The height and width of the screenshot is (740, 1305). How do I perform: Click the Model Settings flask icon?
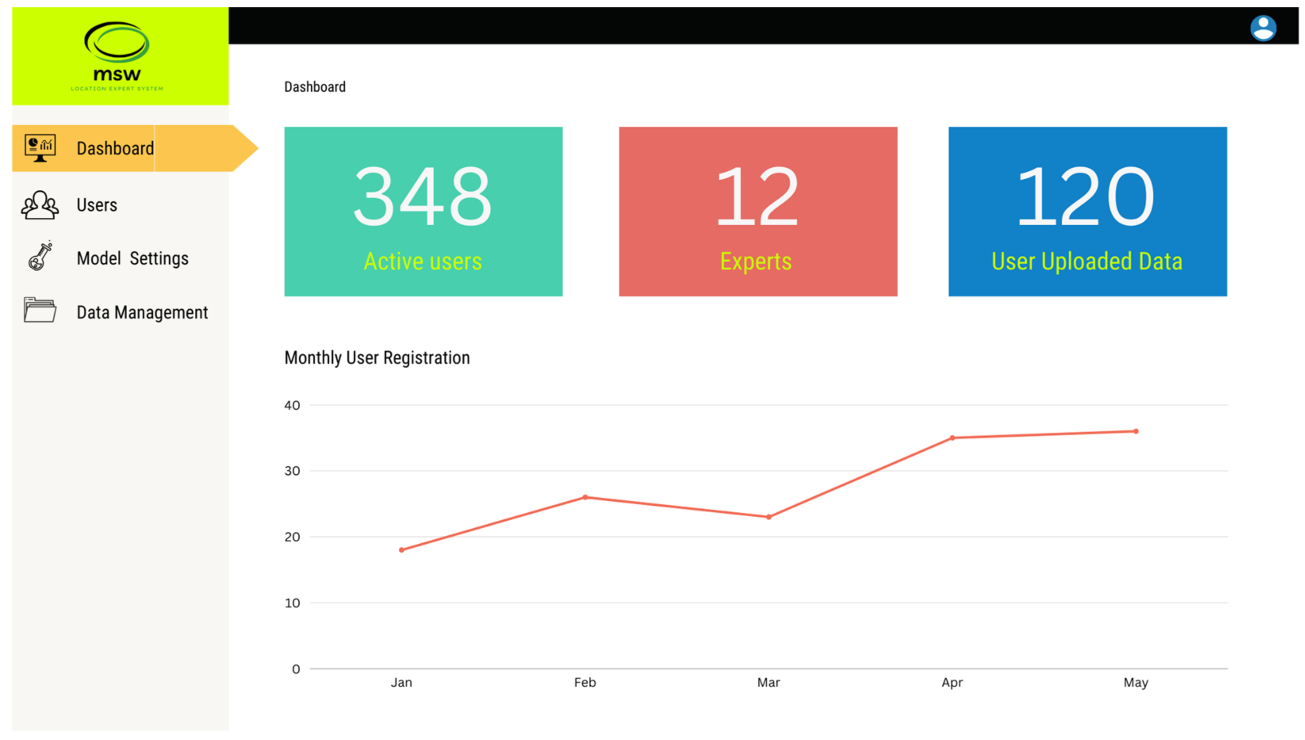point(41,256)
